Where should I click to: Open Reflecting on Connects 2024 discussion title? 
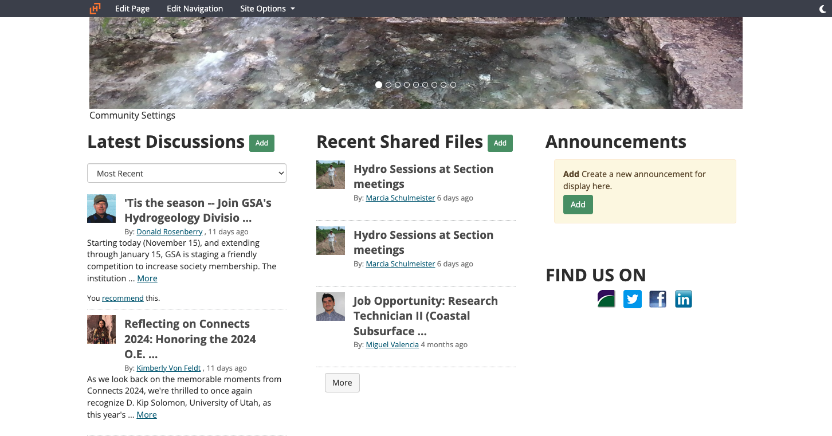click(x=190, y=339)
